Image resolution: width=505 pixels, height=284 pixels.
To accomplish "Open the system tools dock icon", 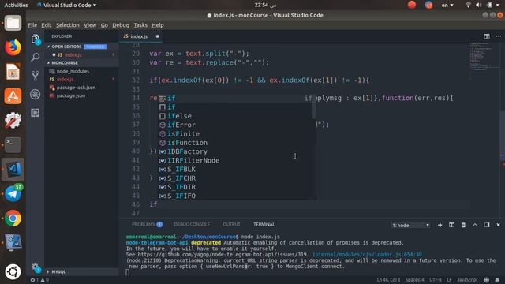I will pyautogui.click(x=13, y=120).
